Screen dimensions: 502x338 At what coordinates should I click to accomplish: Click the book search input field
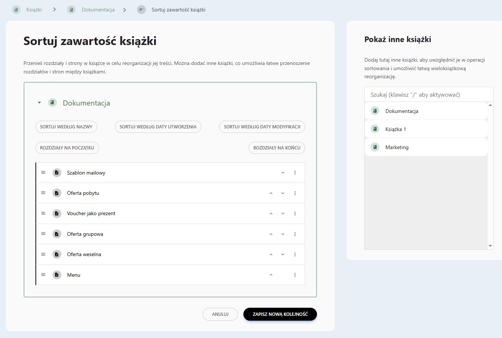(x=428, y=94)
